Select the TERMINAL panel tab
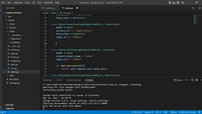202x114 pixels. (89, 80)
